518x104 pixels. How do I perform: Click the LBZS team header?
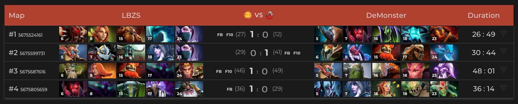pos(131,15)
